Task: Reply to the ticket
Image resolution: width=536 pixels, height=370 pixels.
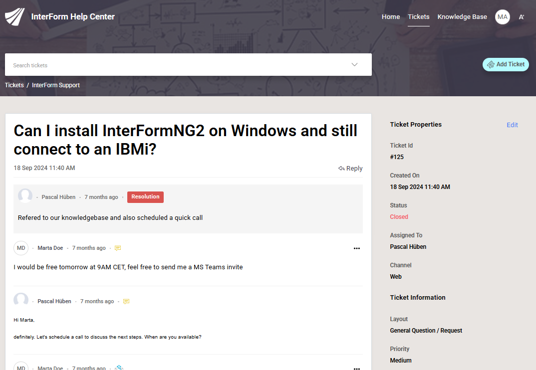Action: click(350, 169)
